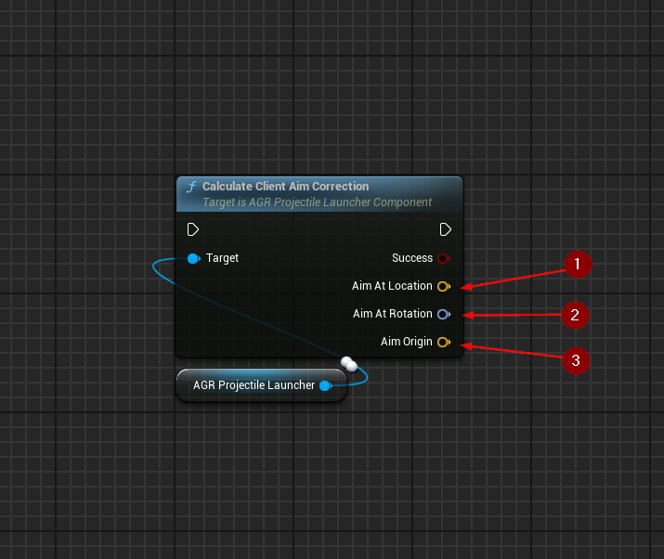Click the input execution pin
664x559 pixels.
pyautogui.click(x=192, y=229)
